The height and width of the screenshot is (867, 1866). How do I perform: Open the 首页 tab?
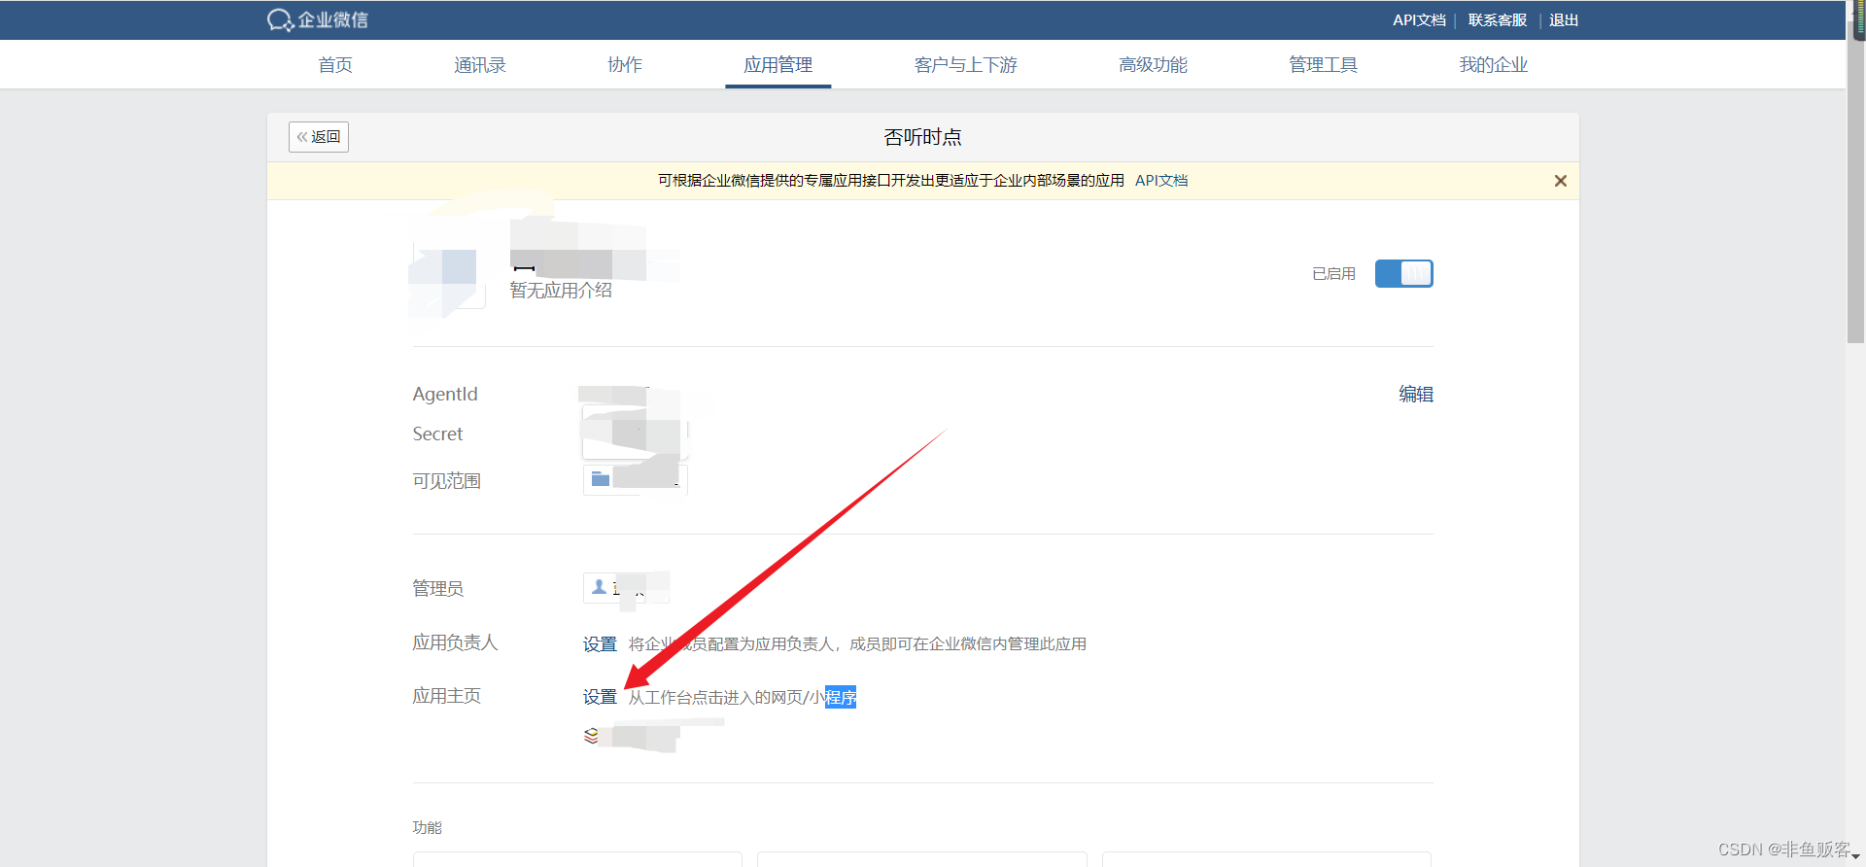coord(335,65)
